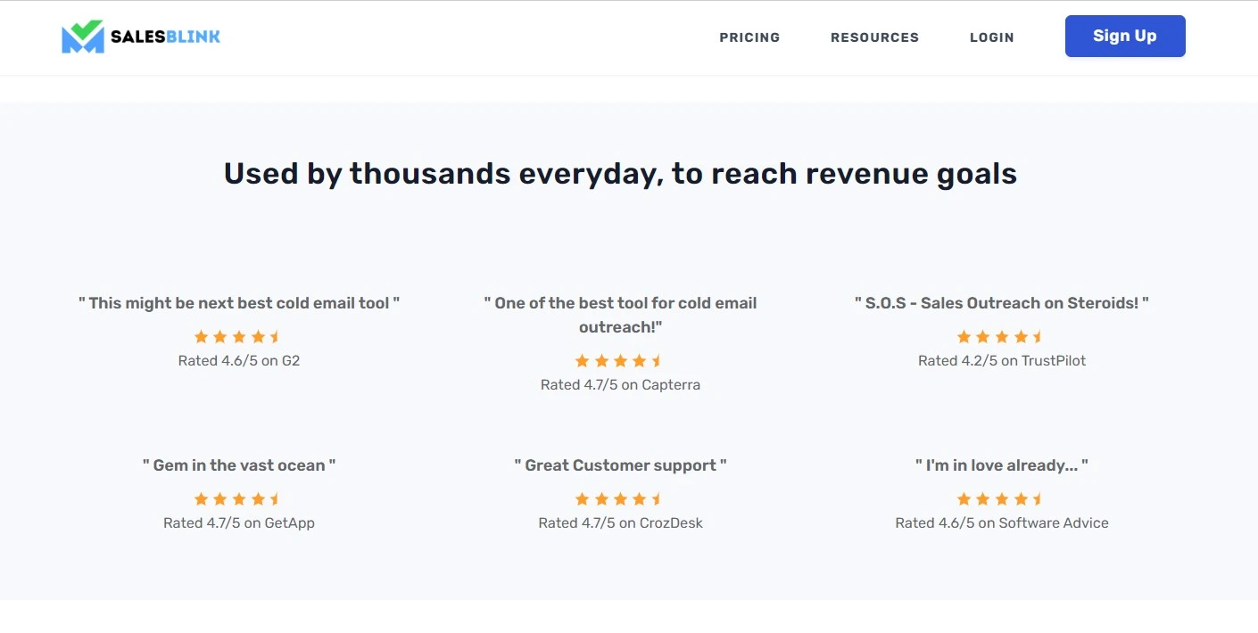Select the "S.O.S - Sales Outreach on Steroids!" quote
The width and height of the screenshot is (1258, 633).
tap(1002, 303)
